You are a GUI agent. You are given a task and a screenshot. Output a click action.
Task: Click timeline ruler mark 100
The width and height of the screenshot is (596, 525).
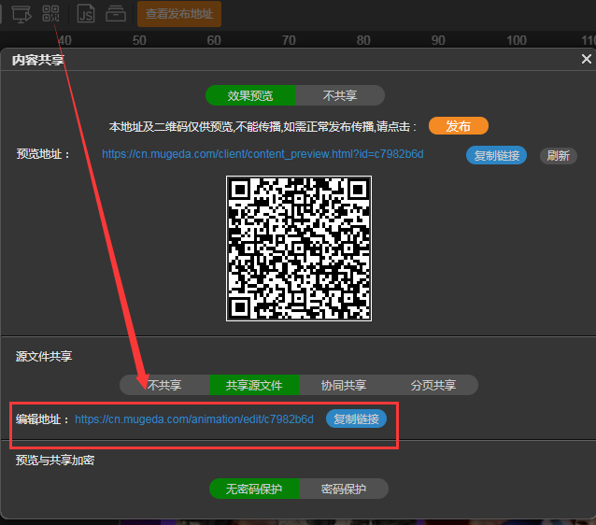(x=517, y=40)
